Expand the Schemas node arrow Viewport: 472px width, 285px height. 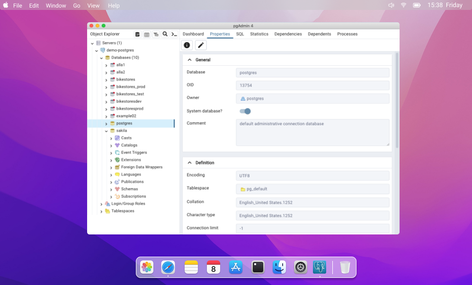111,190
